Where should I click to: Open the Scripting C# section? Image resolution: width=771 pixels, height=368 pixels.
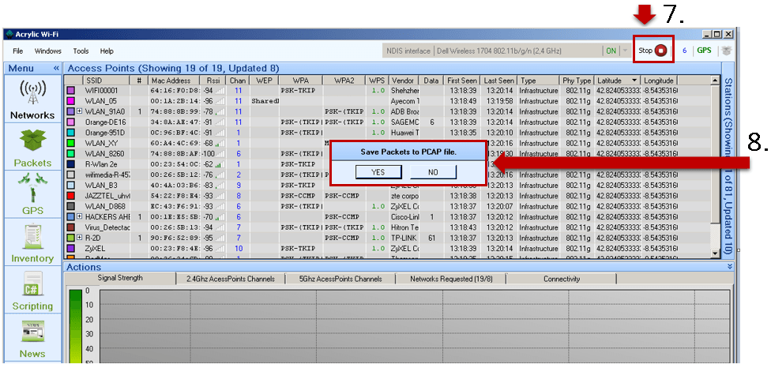click(x=32, y=291)
